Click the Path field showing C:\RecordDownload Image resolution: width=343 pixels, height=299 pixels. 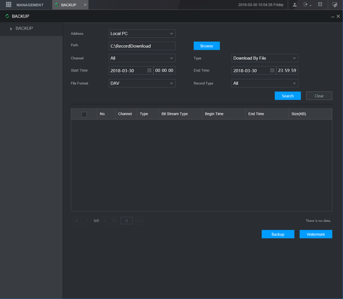click(142, 46)
